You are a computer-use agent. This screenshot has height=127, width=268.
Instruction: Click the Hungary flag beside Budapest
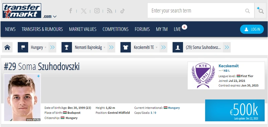tap(65, 113)
